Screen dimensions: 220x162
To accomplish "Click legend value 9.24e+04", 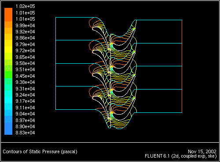I will click(25, 95).
